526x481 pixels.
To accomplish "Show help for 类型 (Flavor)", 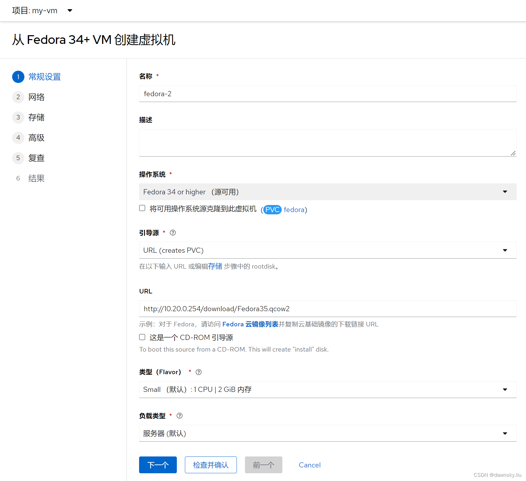I will coord(199,372).
